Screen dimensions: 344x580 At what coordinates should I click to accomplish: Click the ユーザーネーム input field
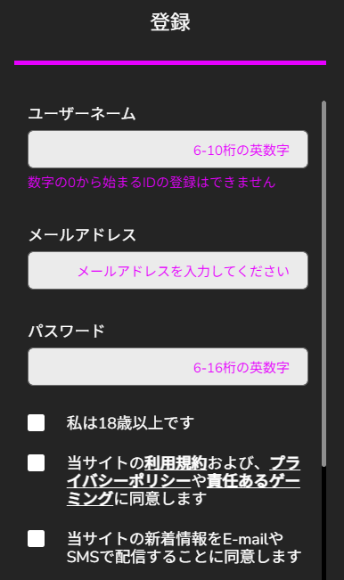point(168,149)
